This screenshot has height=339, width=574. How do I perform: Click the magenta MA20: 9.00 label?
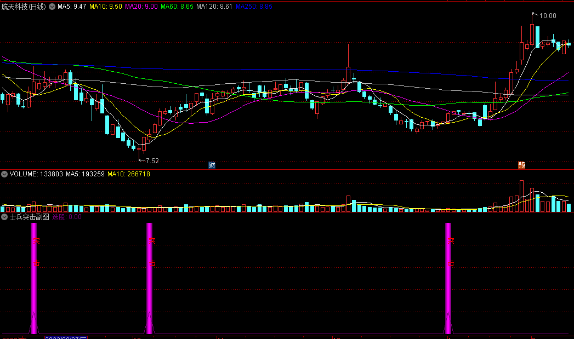[141, 7]
